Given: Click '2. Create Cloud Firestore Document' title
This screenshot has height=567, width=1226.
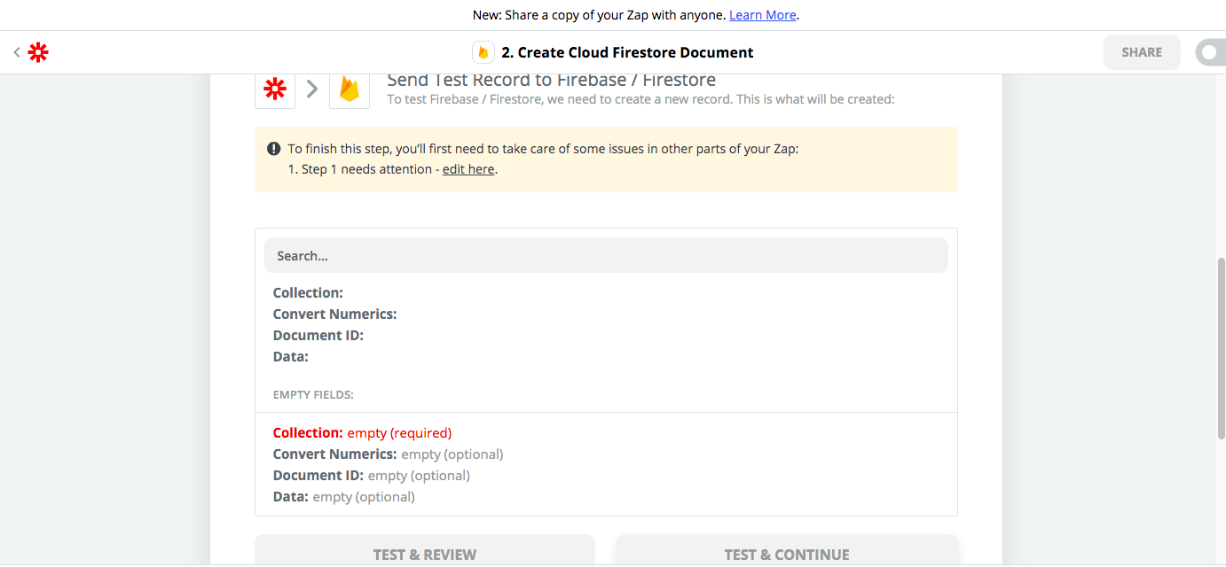Looking at the screenshot, I should [627, 52].
